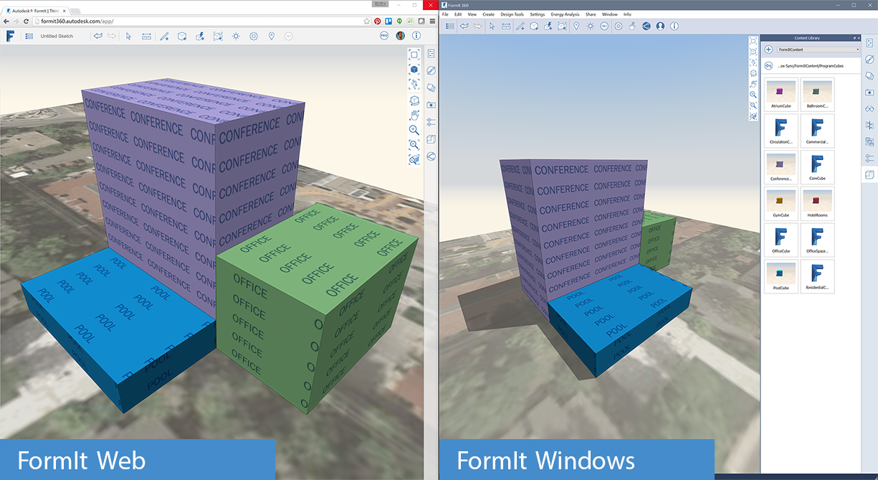
Task: Click the Location pin icon in FormIt Windows
Action: pos(576,26)
